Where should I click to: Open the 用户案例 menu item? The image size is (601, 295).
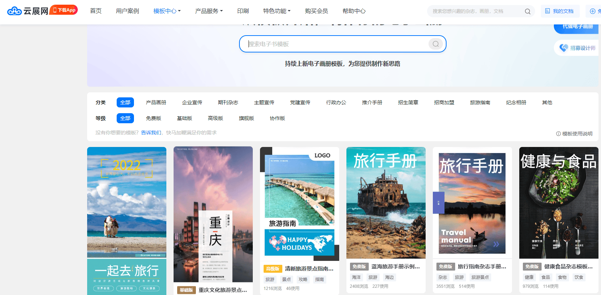127,11
